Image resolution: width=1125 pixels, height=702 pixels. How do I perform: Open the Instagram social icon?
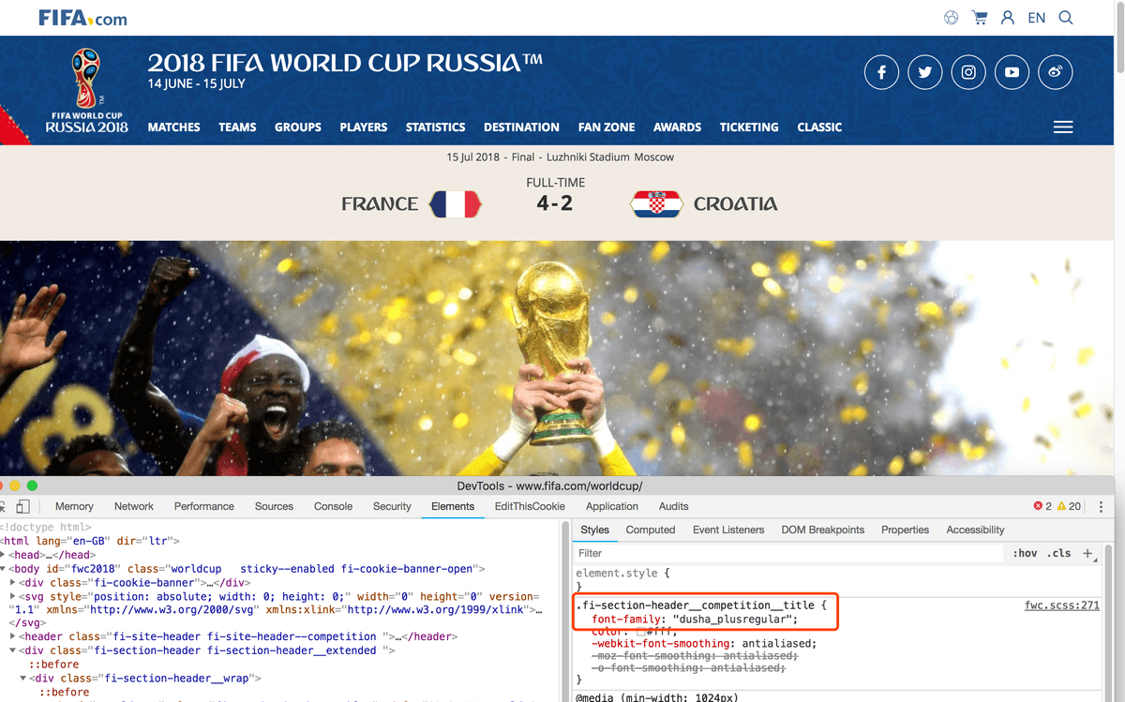coord(968,72)
